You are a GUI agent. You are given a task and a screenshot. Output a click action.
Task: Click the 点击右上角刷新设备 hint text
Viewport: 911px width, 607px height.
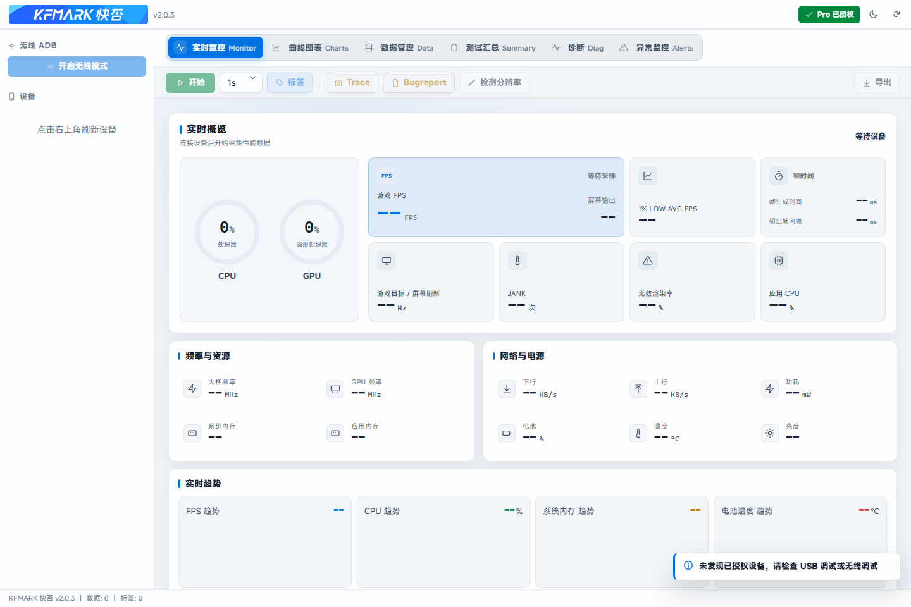pos(77,130)
